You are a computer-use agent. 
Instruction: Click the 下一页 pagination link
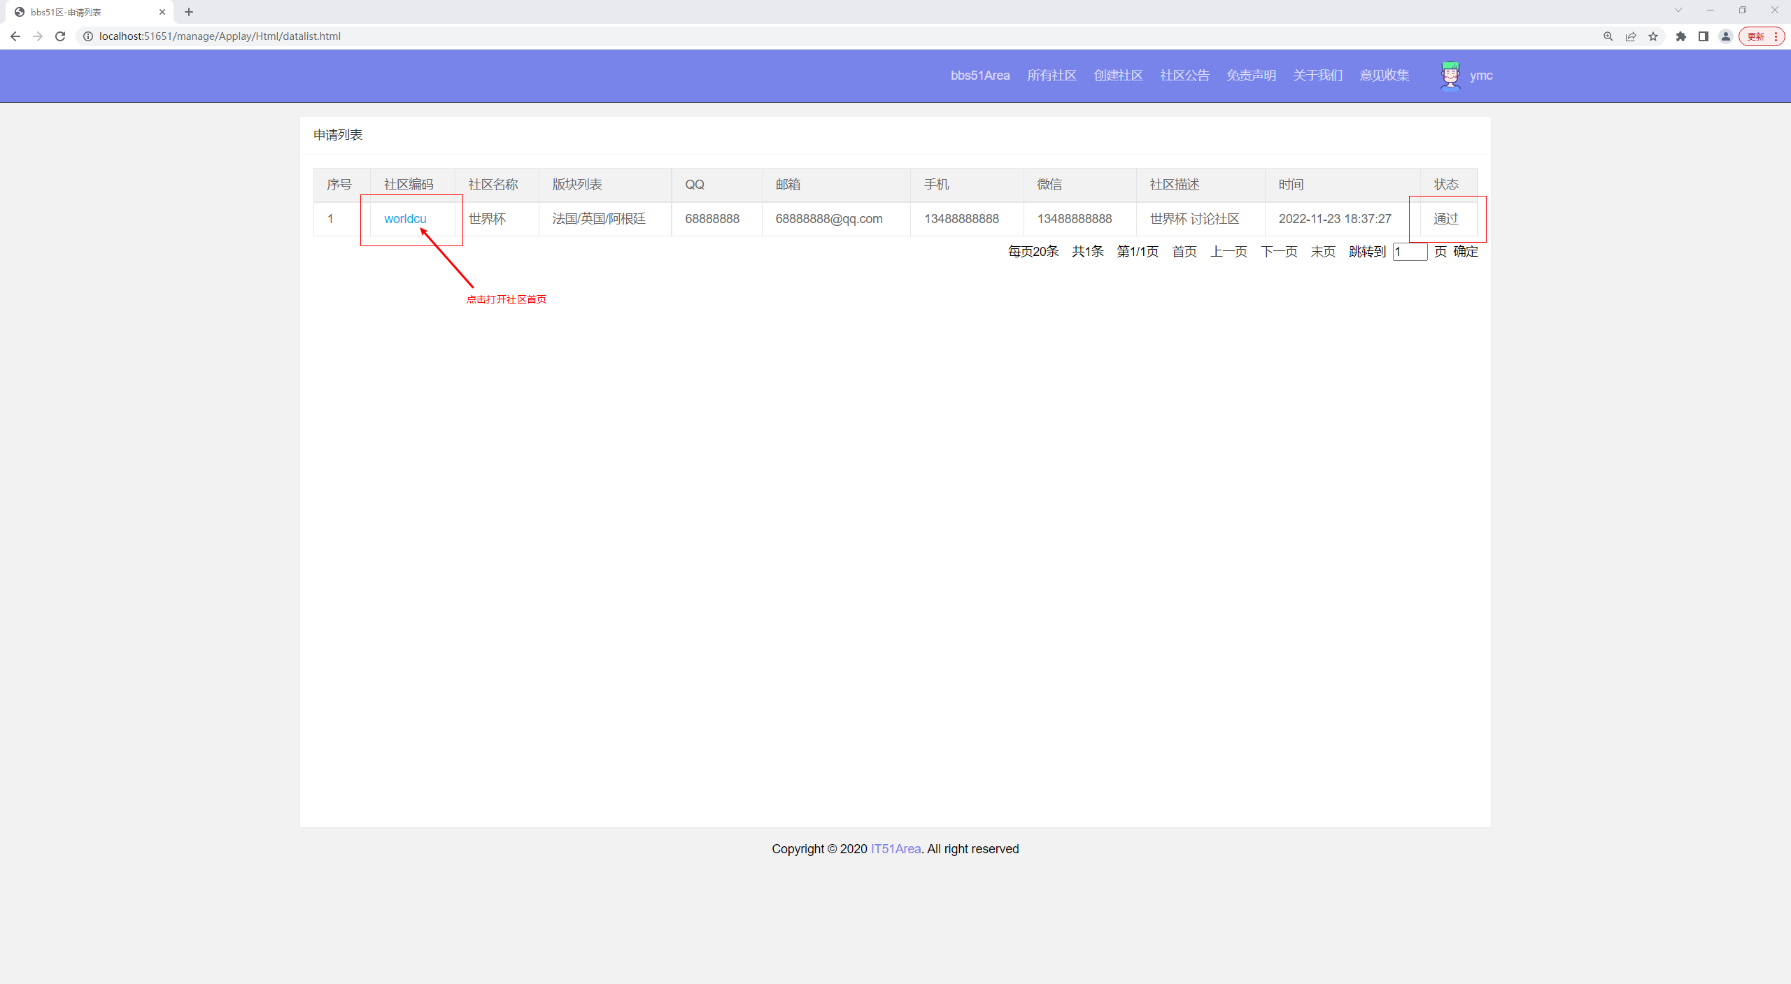coord(1279,252)
